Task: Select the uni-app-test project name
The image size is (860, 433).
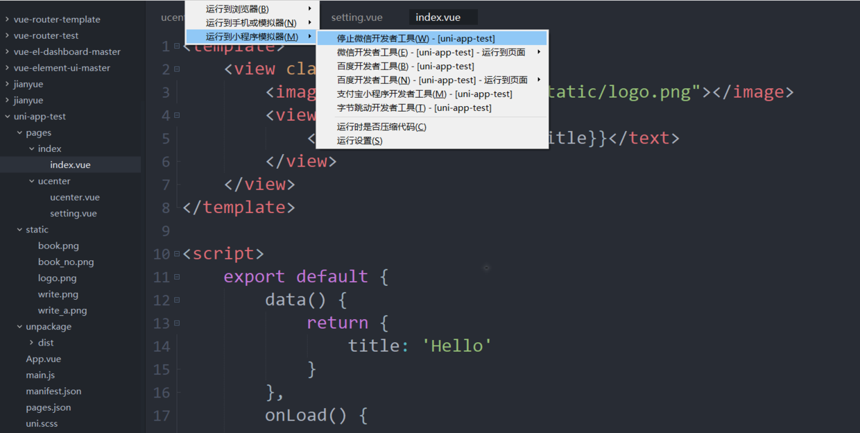Action: coord(40,117)
